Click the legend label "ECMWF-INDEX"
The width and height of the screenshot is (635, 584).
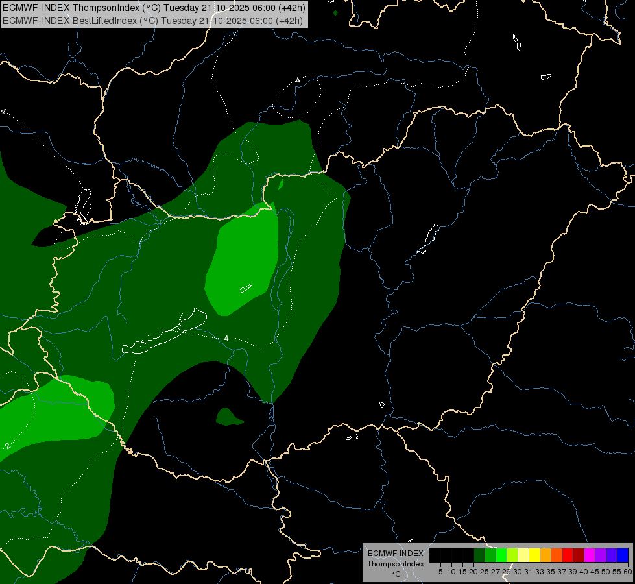[x=396, y=554]
